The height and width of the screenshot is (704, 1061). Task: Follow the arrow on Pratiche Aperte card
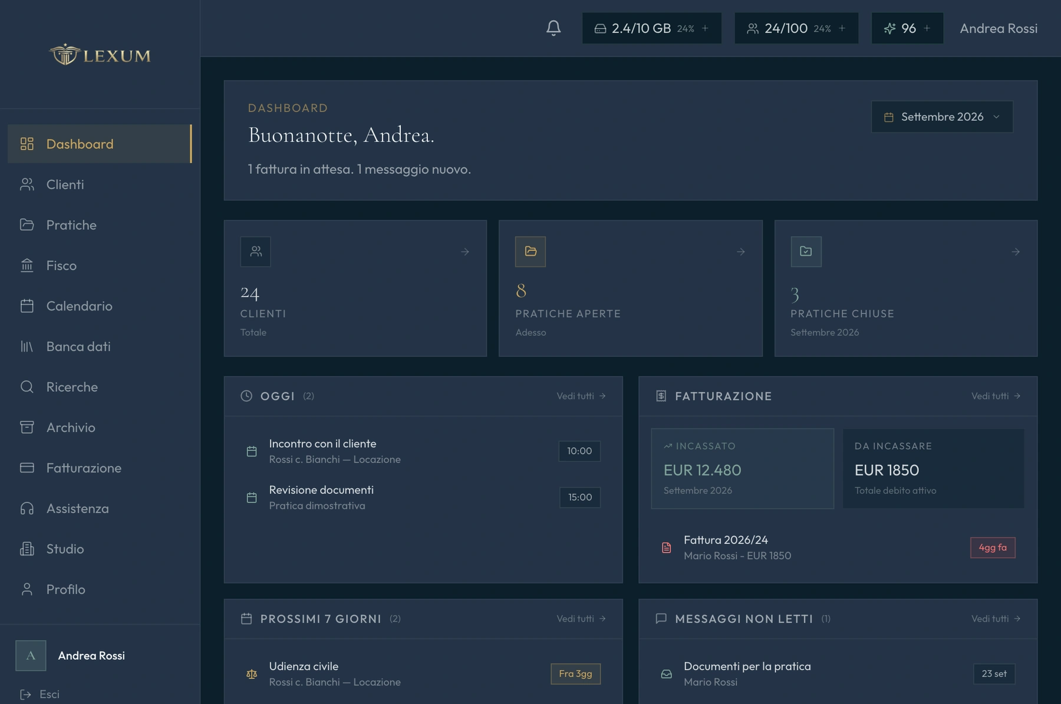[740, 252]
